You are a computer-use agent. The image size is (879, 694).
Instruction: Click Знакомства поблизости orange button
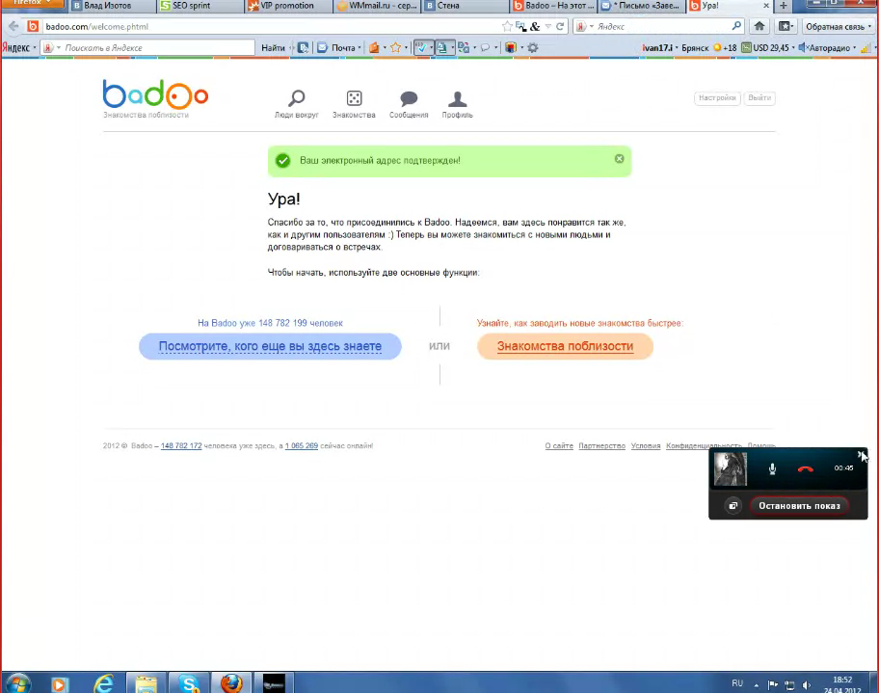[565, 346]
